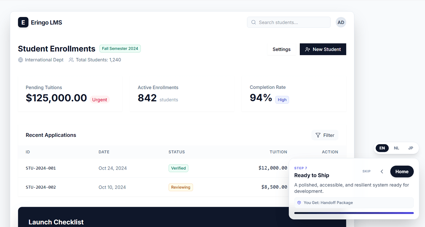Click the New Student button

323,49
